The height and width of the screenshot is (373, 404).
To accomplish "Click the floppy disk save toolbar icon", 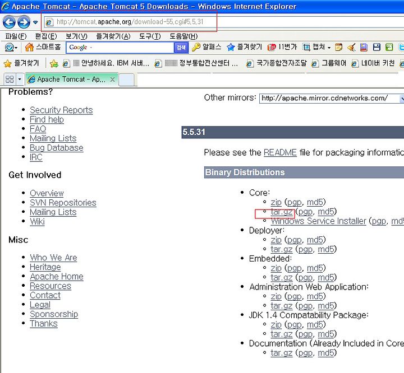I will coord(377,48).
